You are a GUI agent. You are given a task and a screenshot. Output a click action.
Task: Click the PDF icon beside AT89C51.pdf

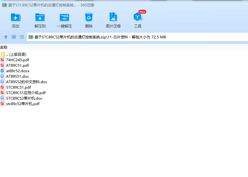pos(2,65)
